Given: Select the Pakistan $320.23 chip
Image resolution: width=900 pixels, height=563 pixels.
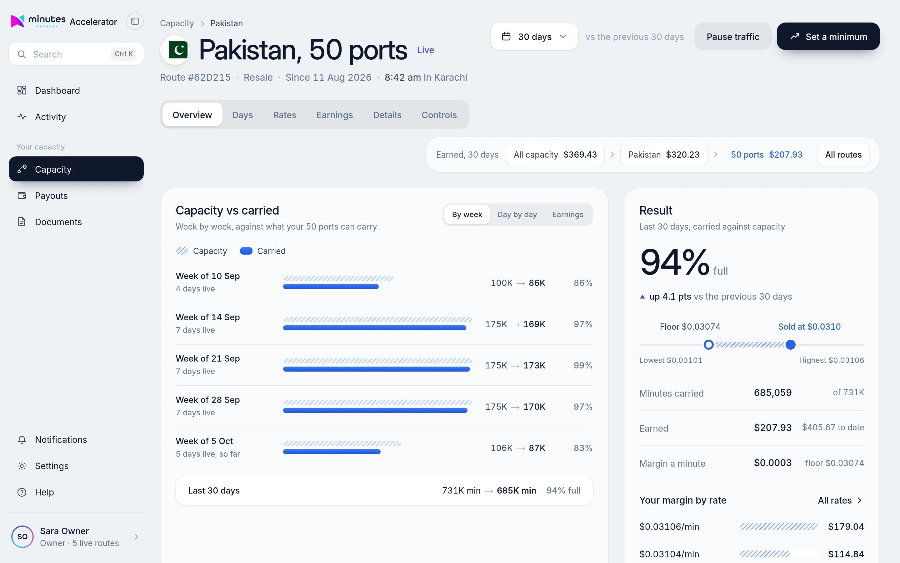Looking at the screenshot, I should pyautogui.click(x=664, y=155).
